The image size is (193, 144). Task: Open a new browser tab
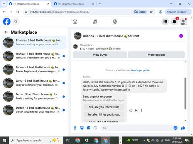[100, 4]
